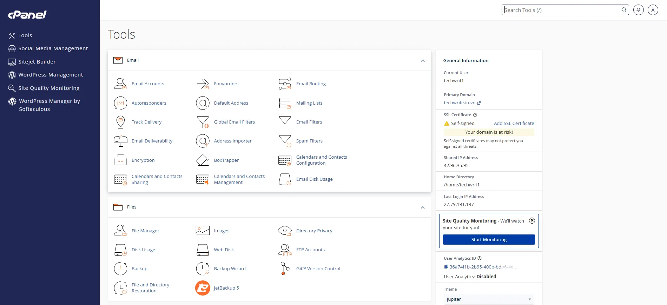
Task: Click the notifications bell icon
Action: pos(638,10)
